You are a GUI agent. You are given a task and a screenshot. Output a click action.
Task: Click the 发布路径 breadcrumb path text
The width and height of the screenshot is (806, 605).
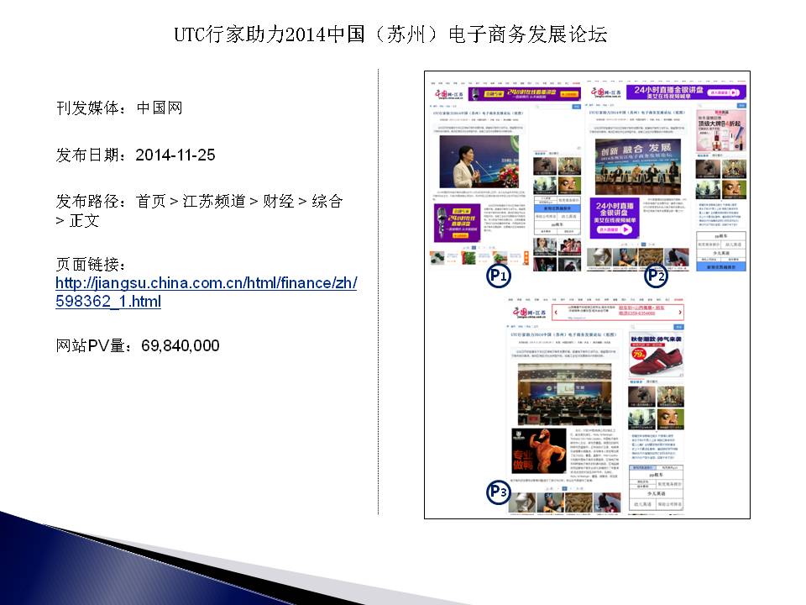pyautogui.click(x=199, y=211)
